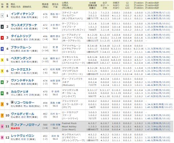The image size is (174, 143).
Task: Open the タイムトリップ horse link
Action: point(21,36)
